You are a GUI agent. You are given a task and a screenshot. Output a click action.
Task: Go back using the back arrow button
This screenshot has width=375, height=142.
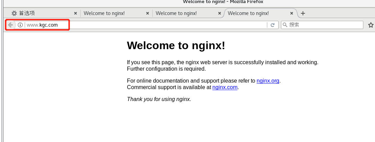pyautogui.click(x=10, y=25)
